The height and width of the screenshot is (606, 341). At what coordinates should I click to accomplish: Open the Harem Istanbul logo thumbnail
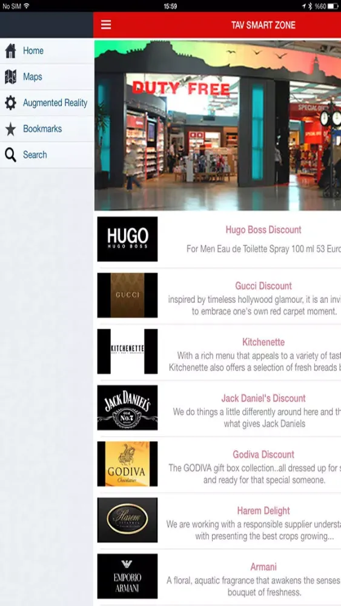[127, 520]
